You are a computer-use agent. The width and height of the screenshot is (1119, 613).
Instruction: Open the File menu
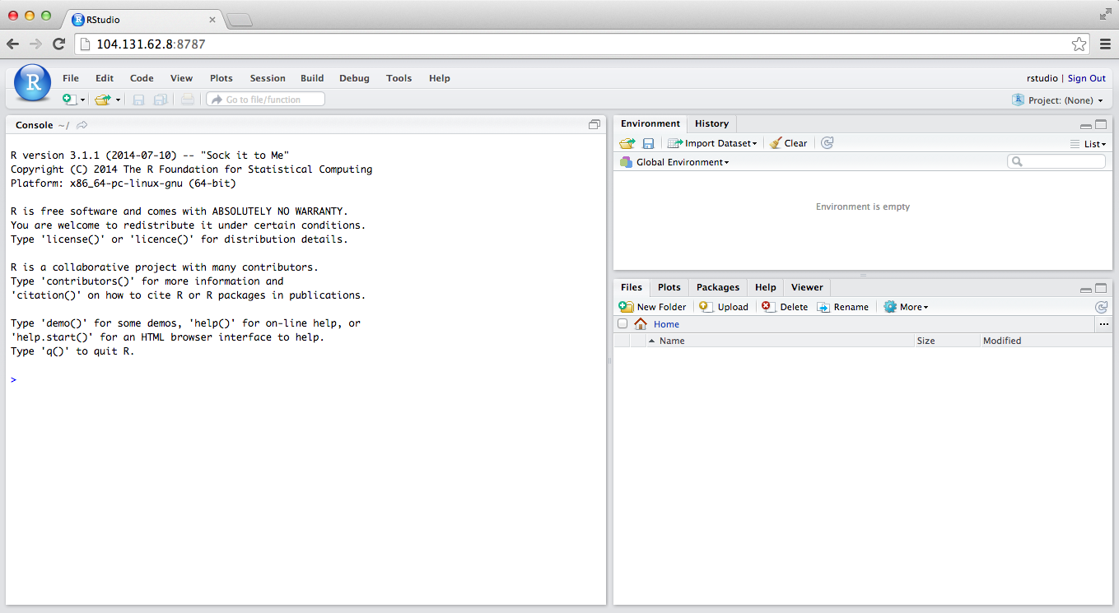[x=71, y=78]
